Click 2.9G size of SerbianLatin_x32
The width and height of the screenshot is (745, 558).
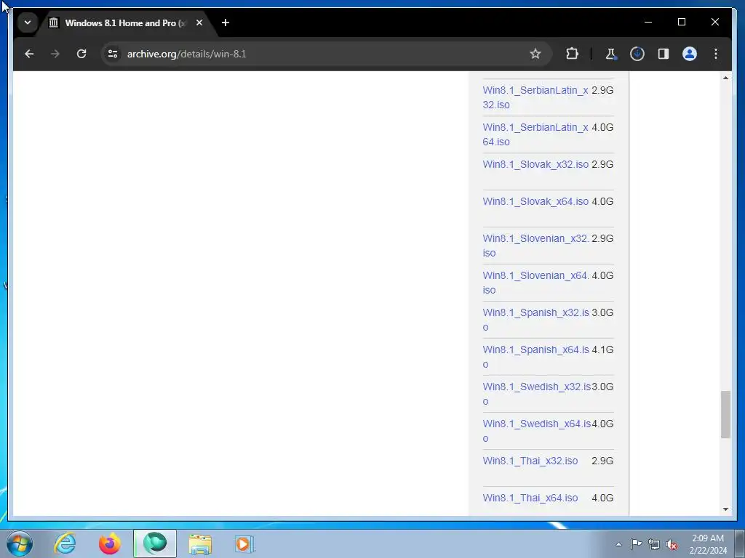pyautogui.click(x=602, y=90)
